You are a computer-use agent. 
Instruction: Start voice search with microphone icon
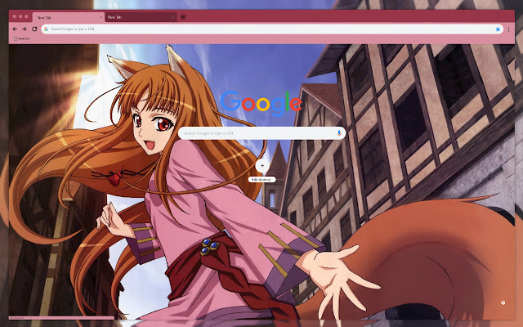click(x=339, y=133)
